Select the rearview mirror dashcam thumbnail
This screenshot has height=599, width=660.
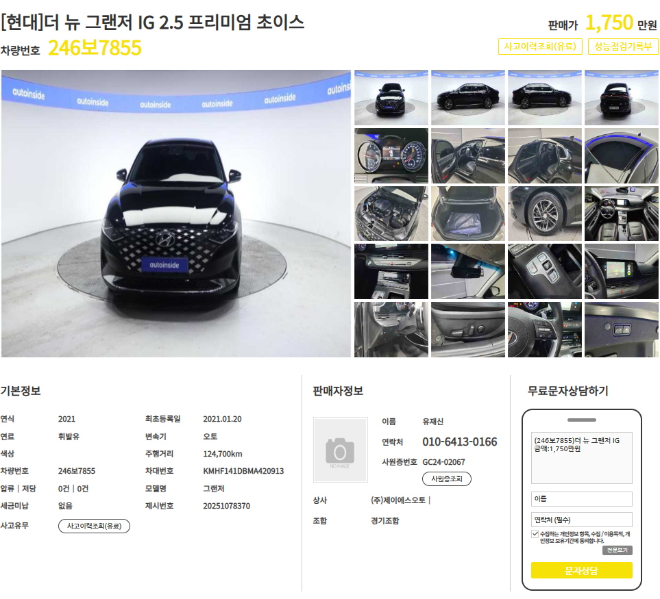468,272
